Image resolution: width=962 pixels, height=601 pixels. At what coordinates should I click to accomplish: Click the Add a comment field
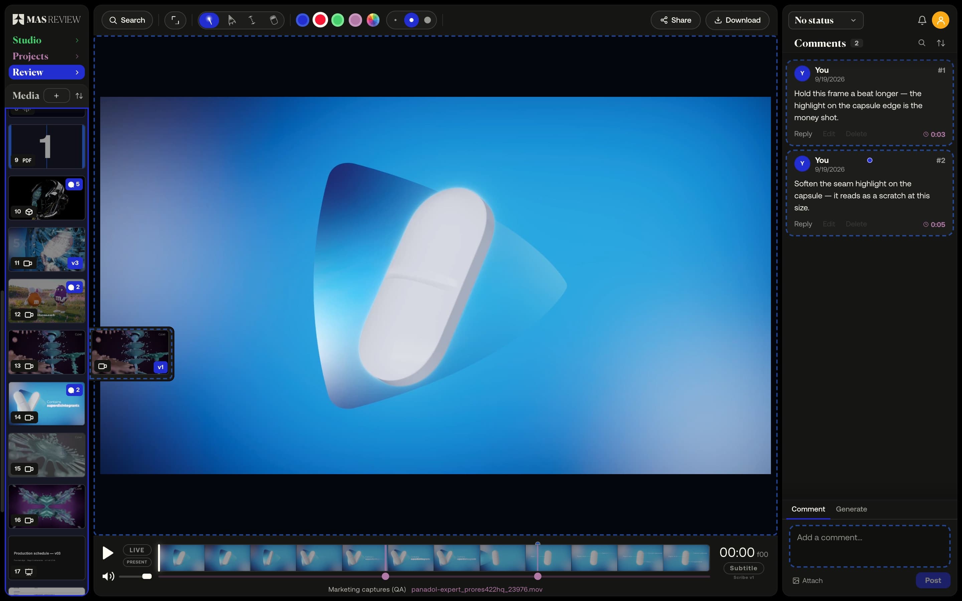pos(869,547)
